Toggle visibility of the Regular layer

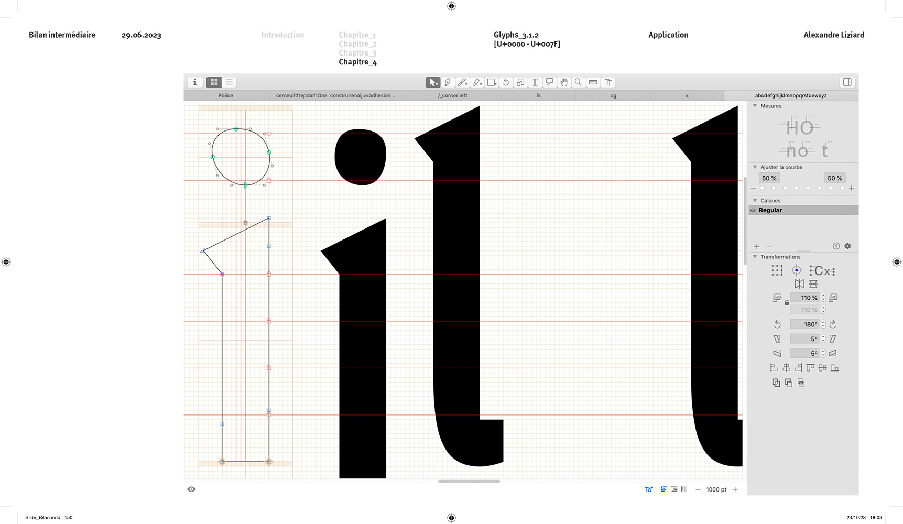[x=753, y=210]
